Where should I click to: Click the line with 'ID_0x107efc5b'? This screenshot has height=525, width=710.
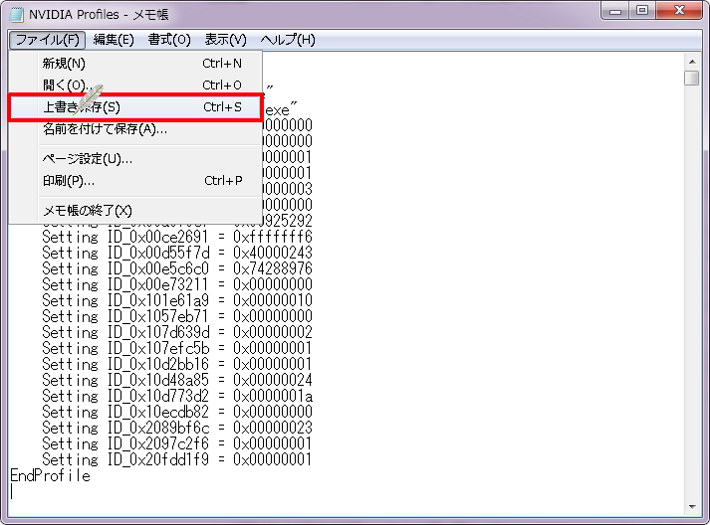click(177, 348)
